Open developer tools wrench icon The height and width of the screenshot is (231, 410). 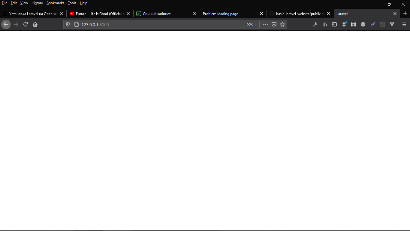point(315,24)
